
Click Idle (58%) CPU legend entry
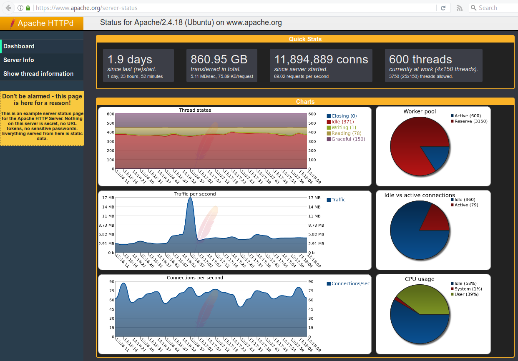pos(463,283)
